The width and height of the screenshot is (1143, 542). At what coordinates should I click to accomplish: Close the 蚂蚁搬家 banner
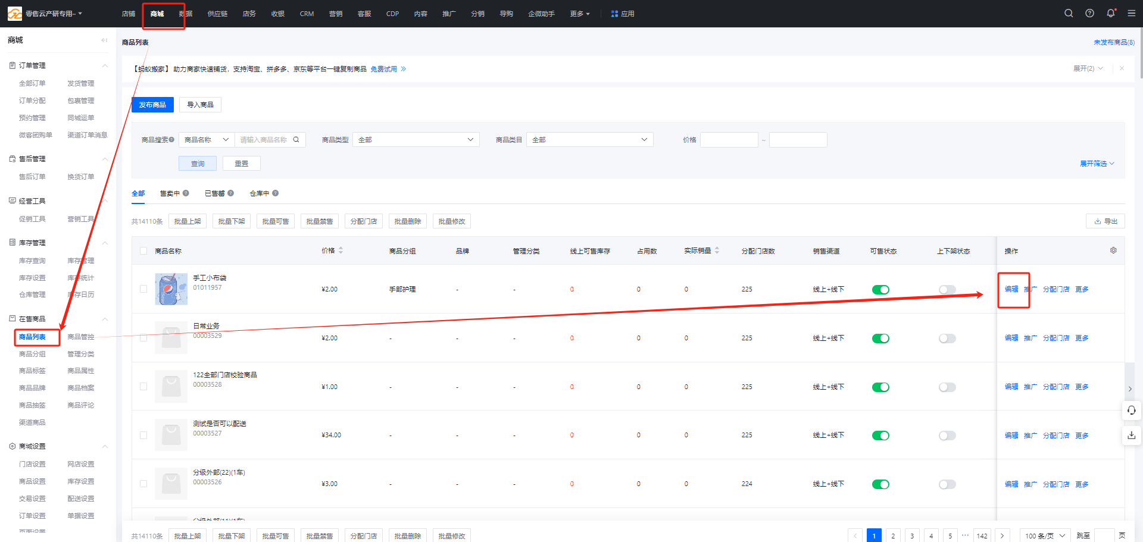pos(1122,68)
